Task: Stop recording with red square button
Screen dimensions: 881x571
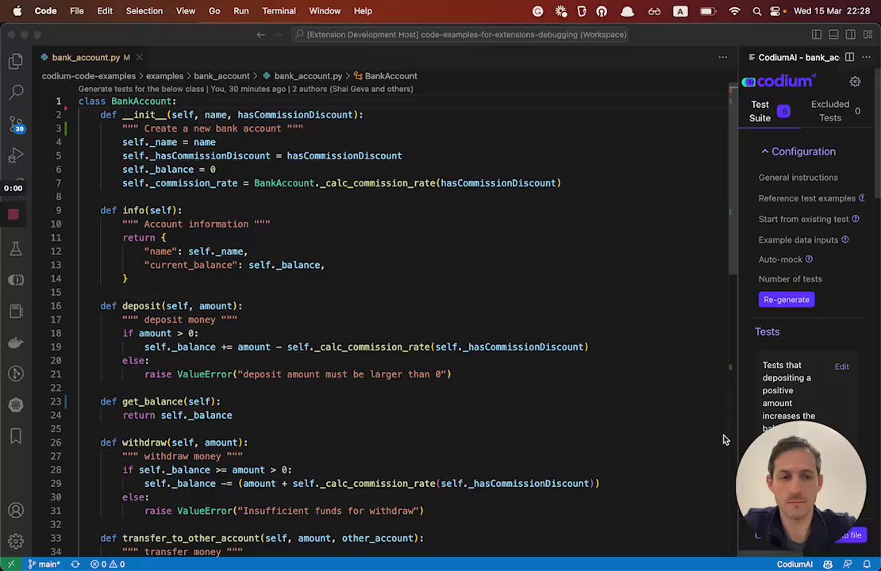Action: 13,214
